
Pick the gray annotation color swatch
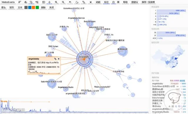click(x=26, y=7)
